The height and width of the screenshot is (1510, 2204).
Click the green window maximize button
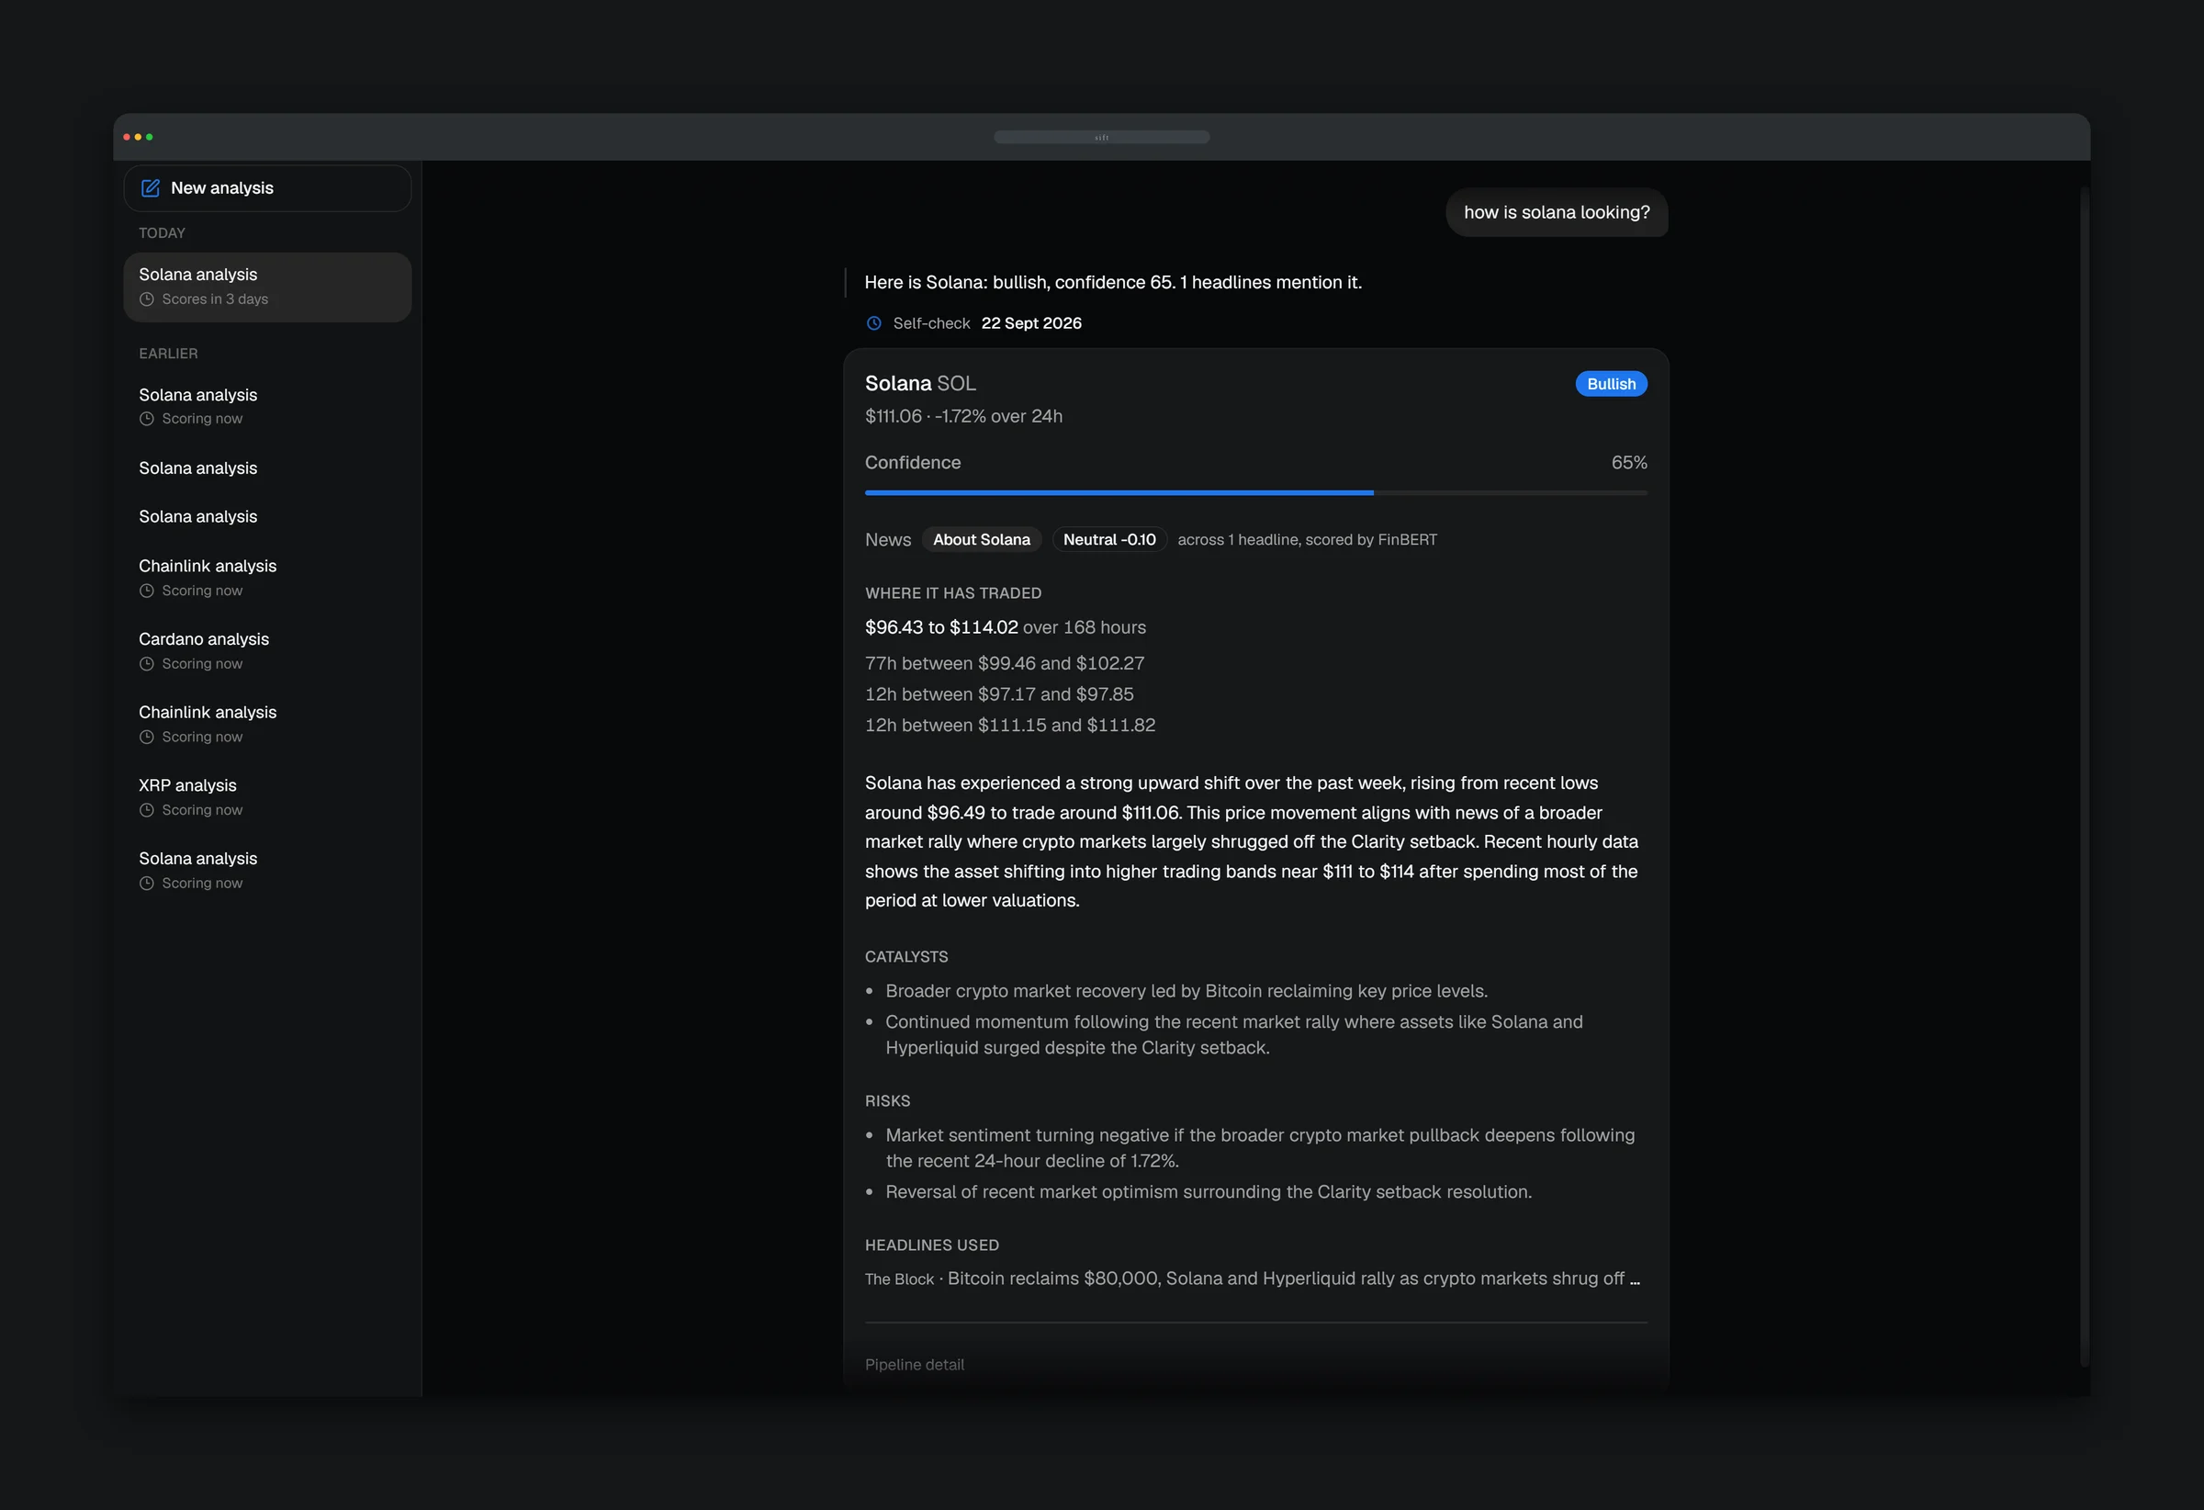click(149, 138)
